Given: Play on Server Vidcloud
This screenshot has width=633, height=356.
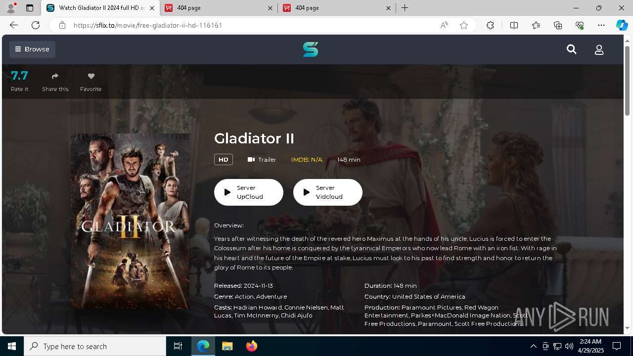Looking at the screenshot, I should (x=328, y=192).
